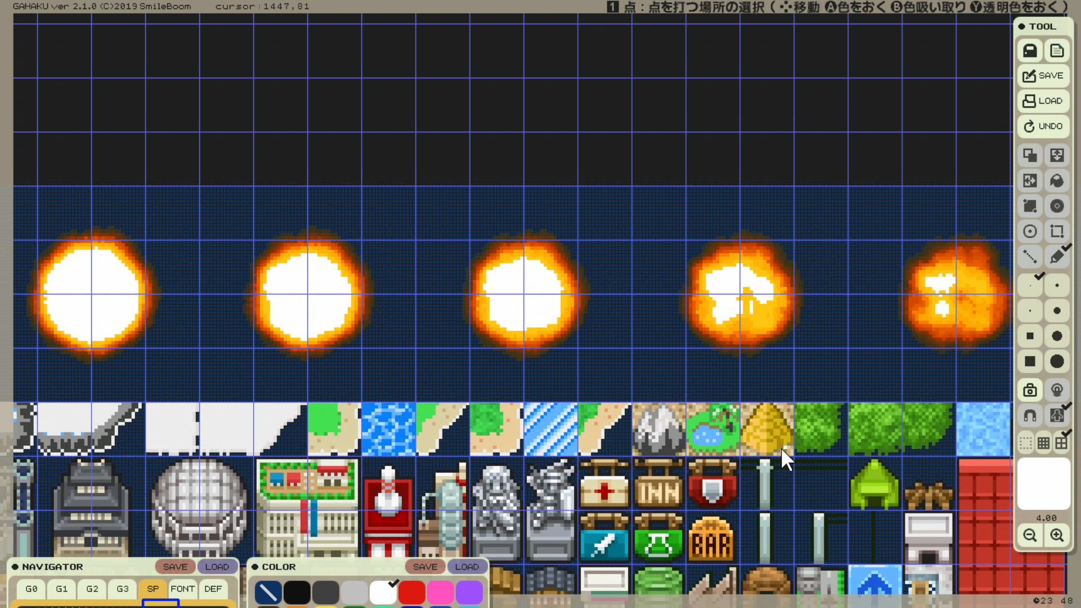Click the red cross clinic sign sprite

[604, 483]
